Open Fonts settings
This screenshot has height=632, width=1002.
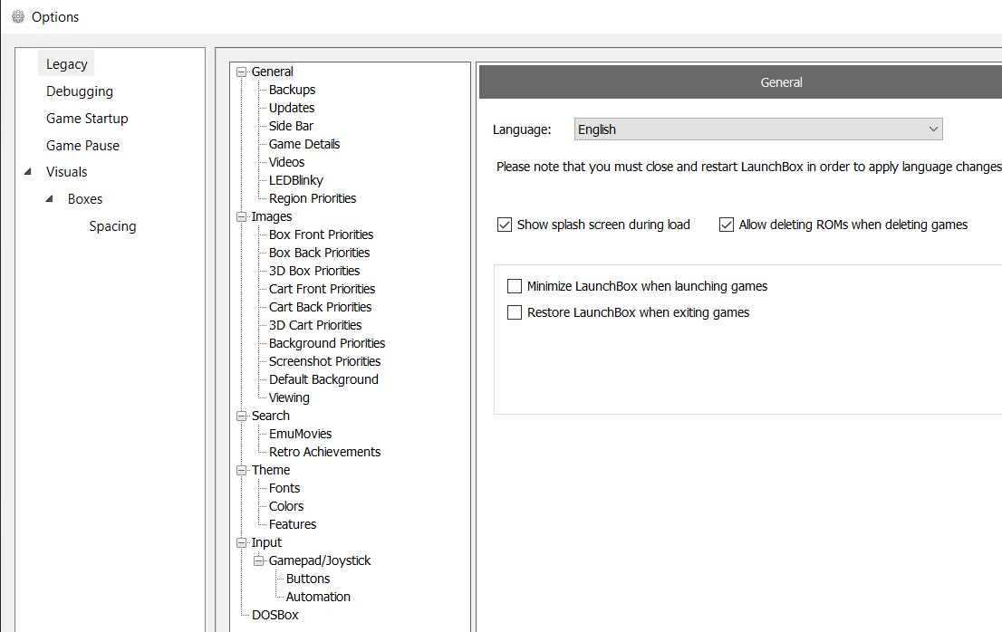click(284, 488)
